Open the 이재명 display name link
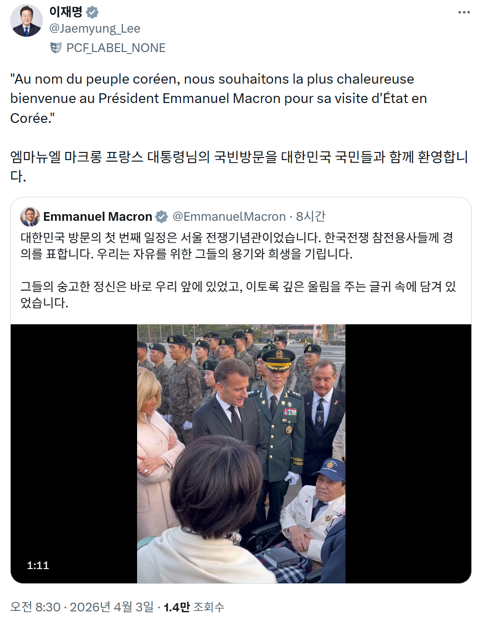Image resolution: width=481 pixels, height=618 pixels. click(66, 12)
